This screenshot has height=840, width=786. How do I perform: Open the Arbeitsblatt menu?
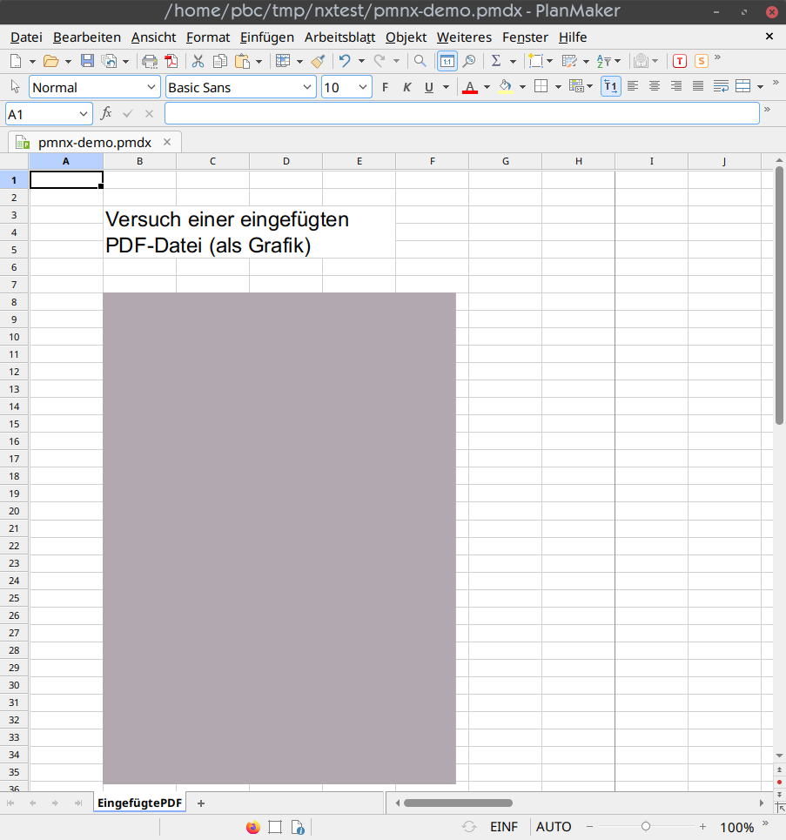[339, 37]
